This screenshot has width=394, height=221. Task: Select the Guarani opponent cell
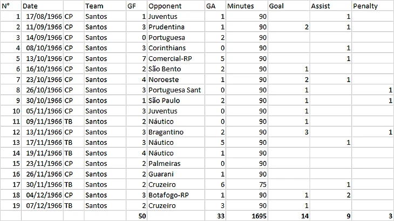coord(175,174)
